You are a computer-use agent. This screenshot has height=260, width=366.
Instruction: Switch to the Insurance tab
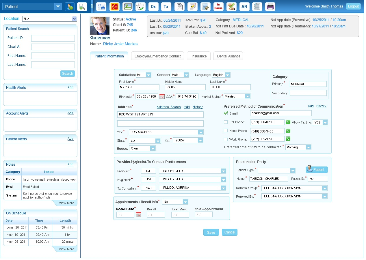199,56
